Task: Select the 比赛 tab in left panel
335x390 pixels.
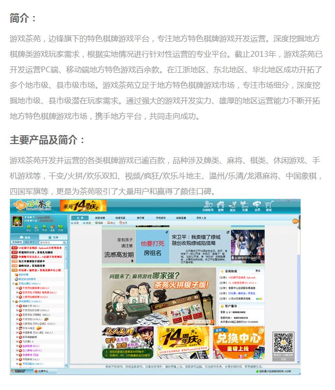Action: click(x=53, y=237)
